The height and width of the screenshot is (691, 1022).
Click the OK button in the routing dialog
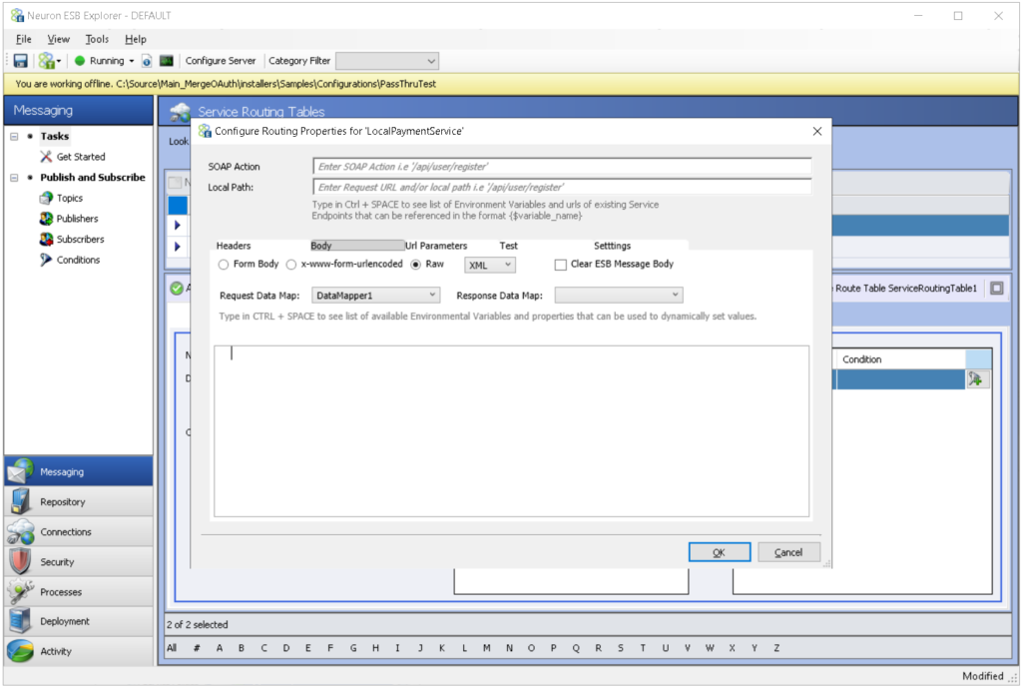click(x=719, y=551)
